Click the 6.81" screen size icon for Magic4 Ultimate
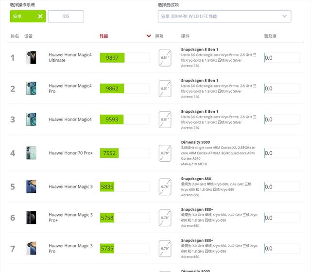 pos(165,58)
